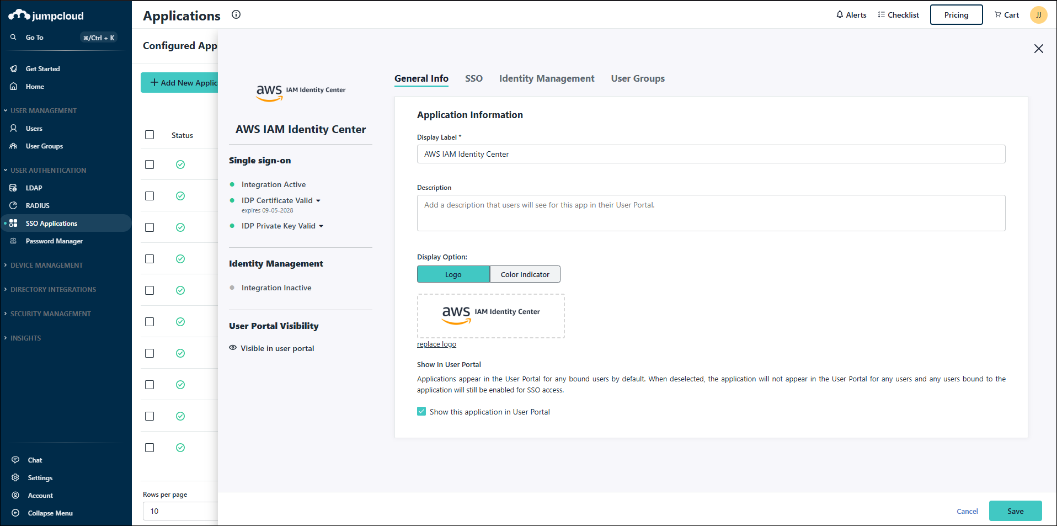The width and height of the screenshot is (1057, 526).
Task: Select the Color Indicator display option
Action: point(525,274)
